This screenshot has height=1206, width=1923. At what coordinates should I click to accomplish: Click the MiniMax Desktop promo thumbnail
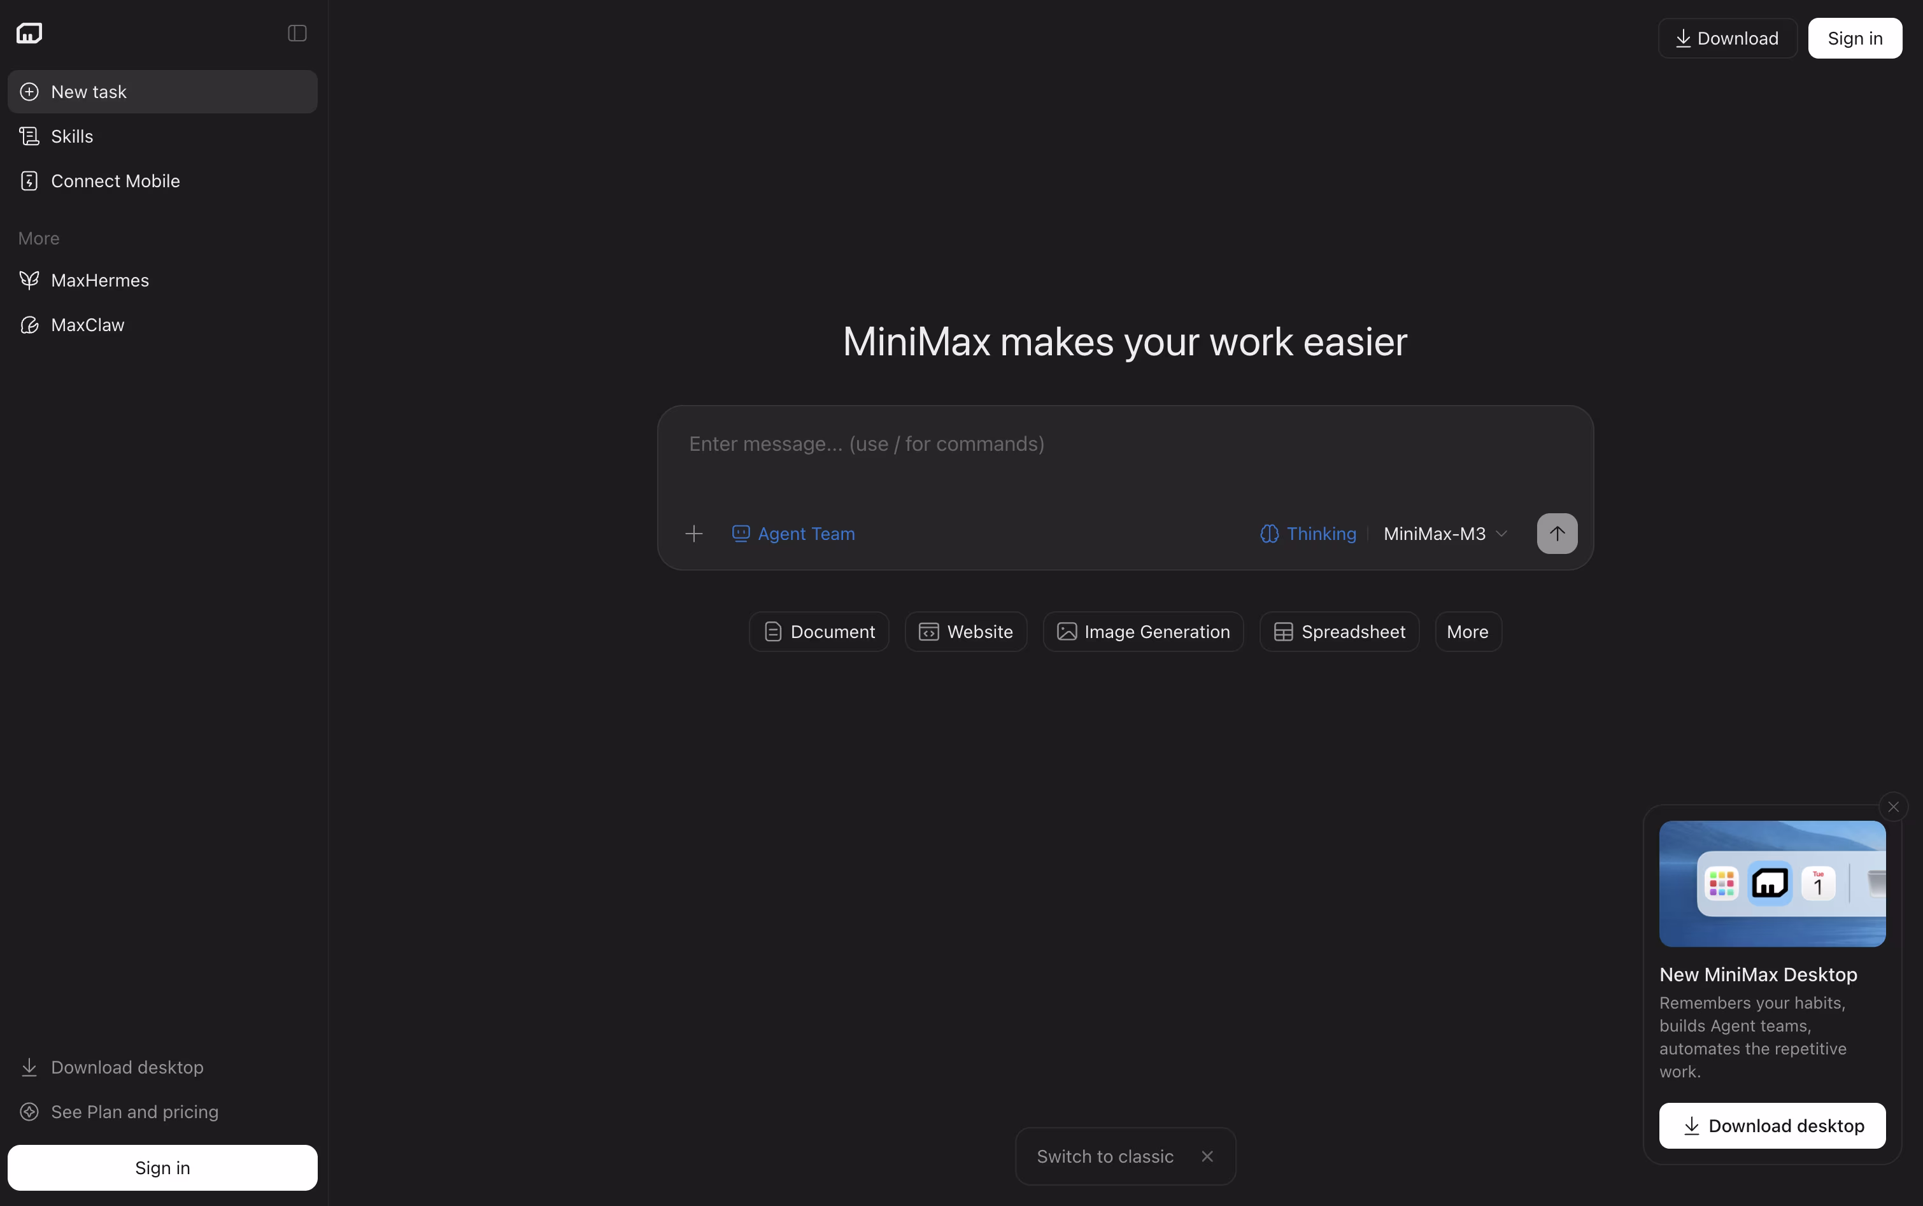(x=1772, y=884)
